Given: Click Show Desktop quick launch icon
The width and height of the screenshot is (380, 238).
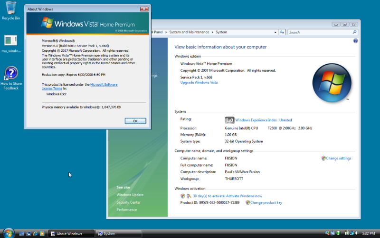Looking at the screenshot, I should pos(21,234).
